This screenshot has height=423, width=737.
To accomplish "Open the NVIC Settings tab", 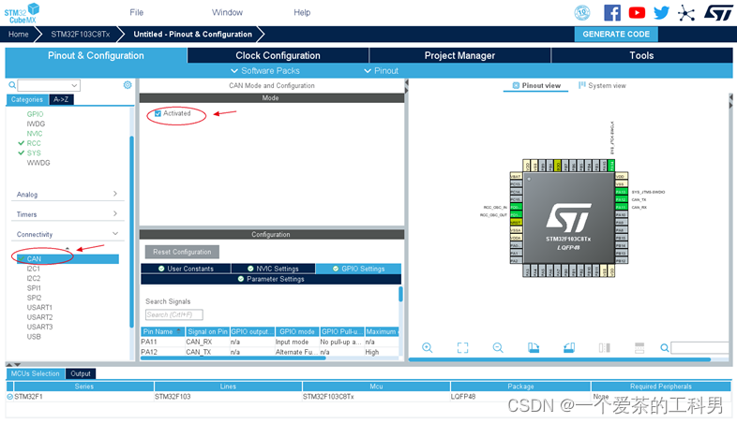I will (273, 269).
